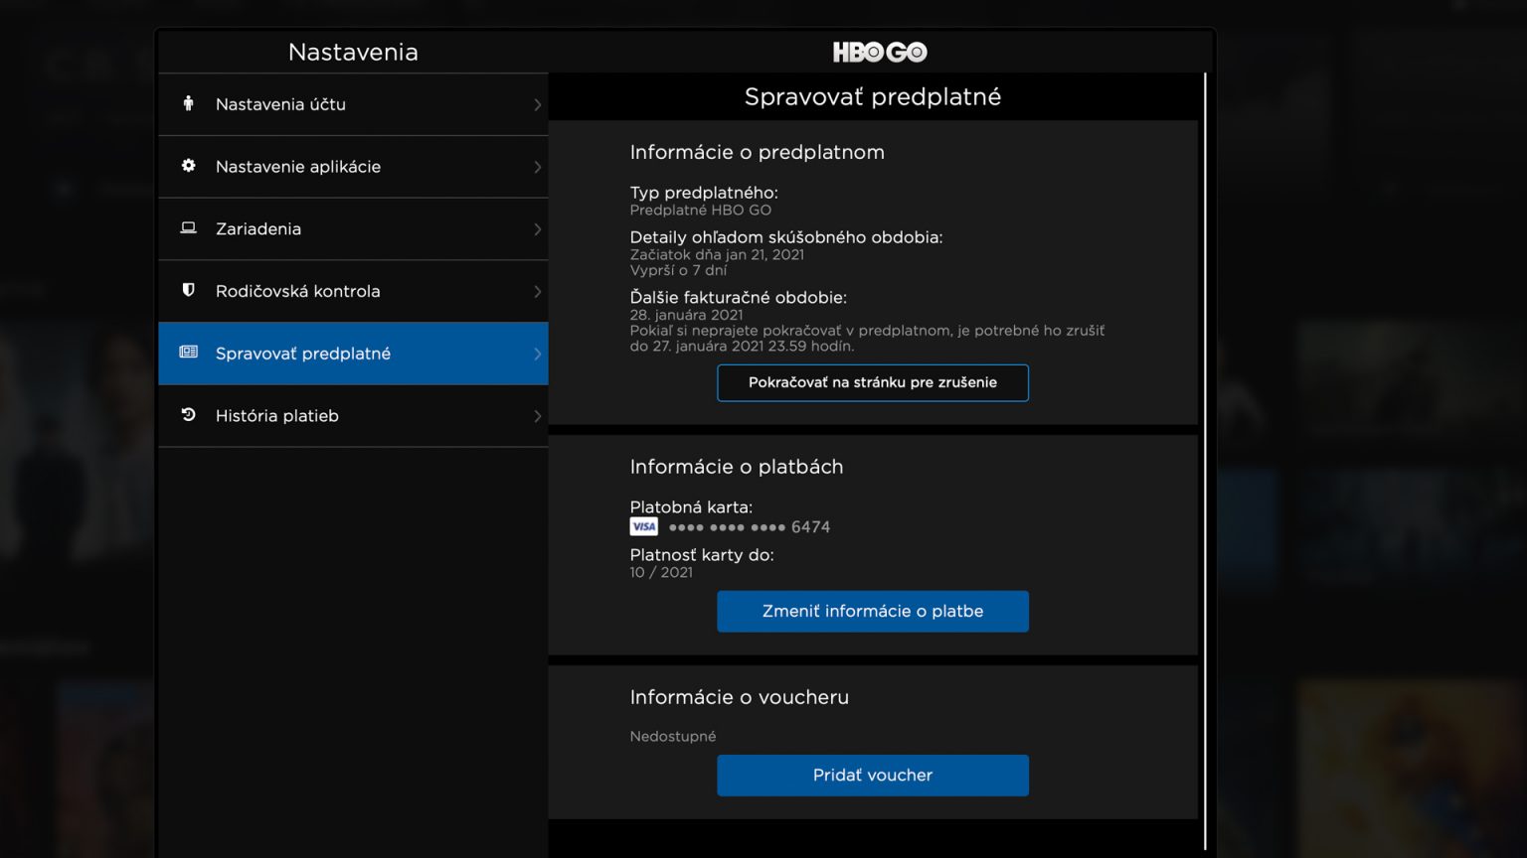Click the 28. januára 2021 billing date
This screenshot has height=858, width=1527.
pyautogui.click(x=686, y=315)
